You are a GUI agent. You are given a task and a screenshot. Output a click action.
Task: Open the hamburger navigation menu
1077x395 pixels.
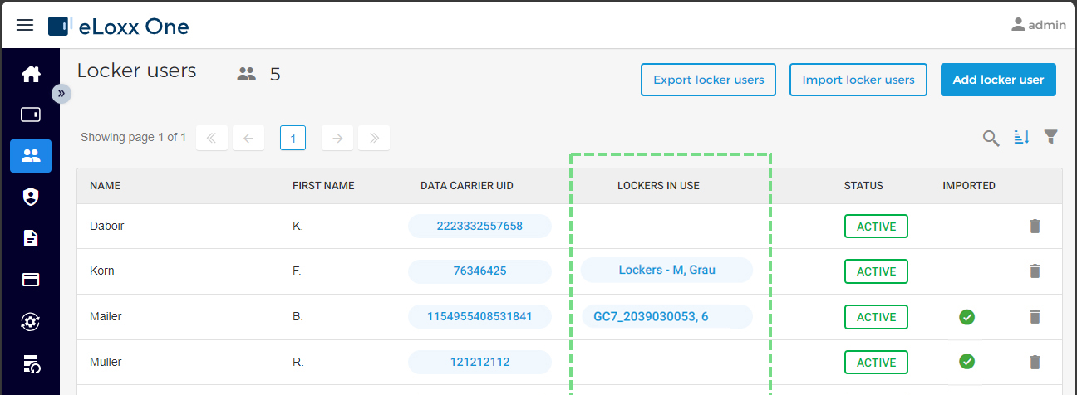[25, 26]
